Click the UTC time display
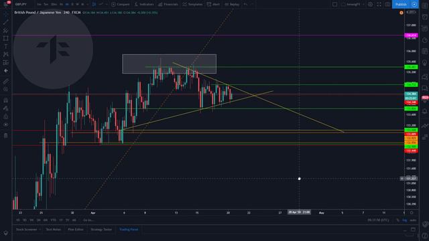The image size is (429, 241). [x=378, y=220]
